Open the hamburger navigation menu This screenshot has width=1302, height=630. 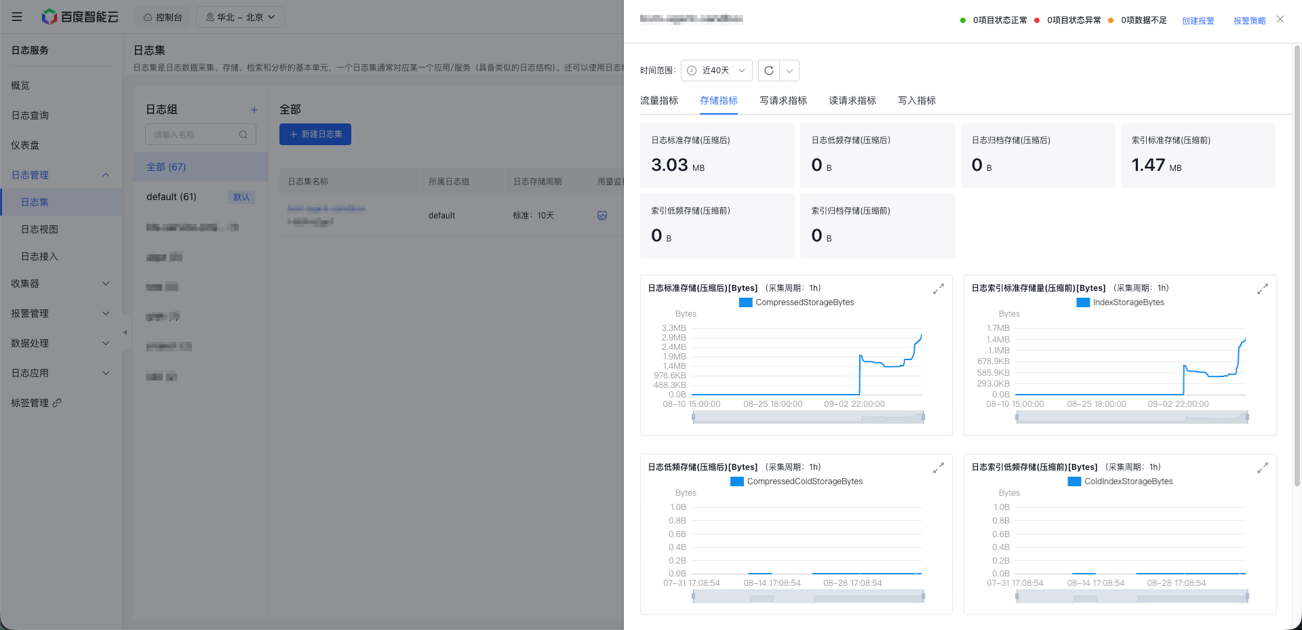(17, 17)
